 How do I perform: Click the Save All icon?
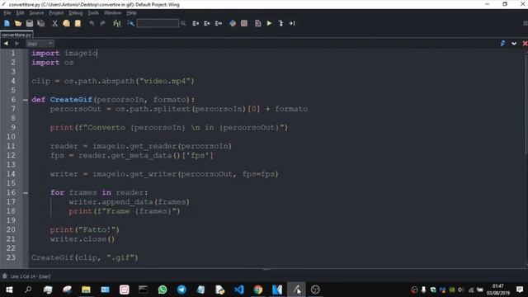tap(41, 23)
